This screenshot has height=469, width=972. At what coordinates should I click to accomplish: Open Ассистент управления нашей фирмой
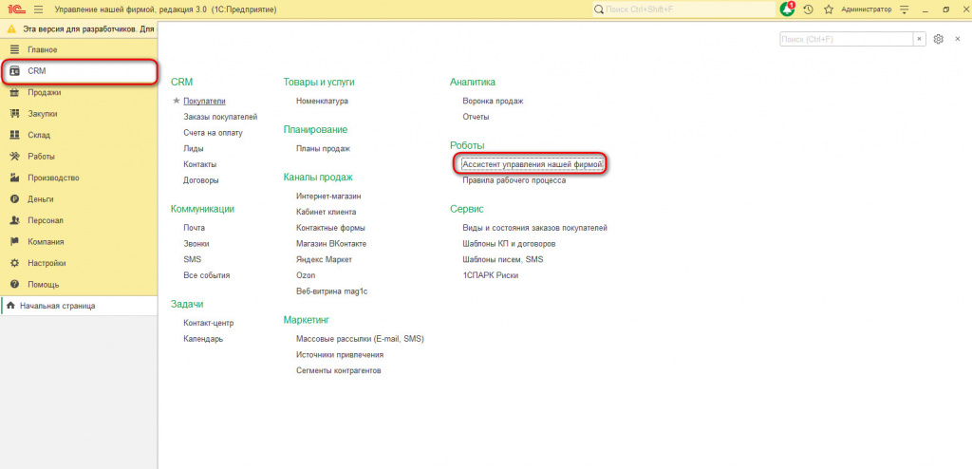pyautogui.click(x=533, y=164)
